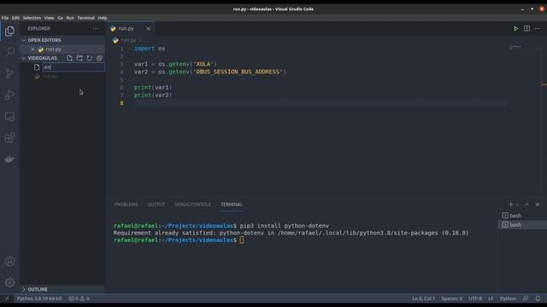
Task: Click the new file name input field
Action: pyautogui.click(x=74, y=67)
